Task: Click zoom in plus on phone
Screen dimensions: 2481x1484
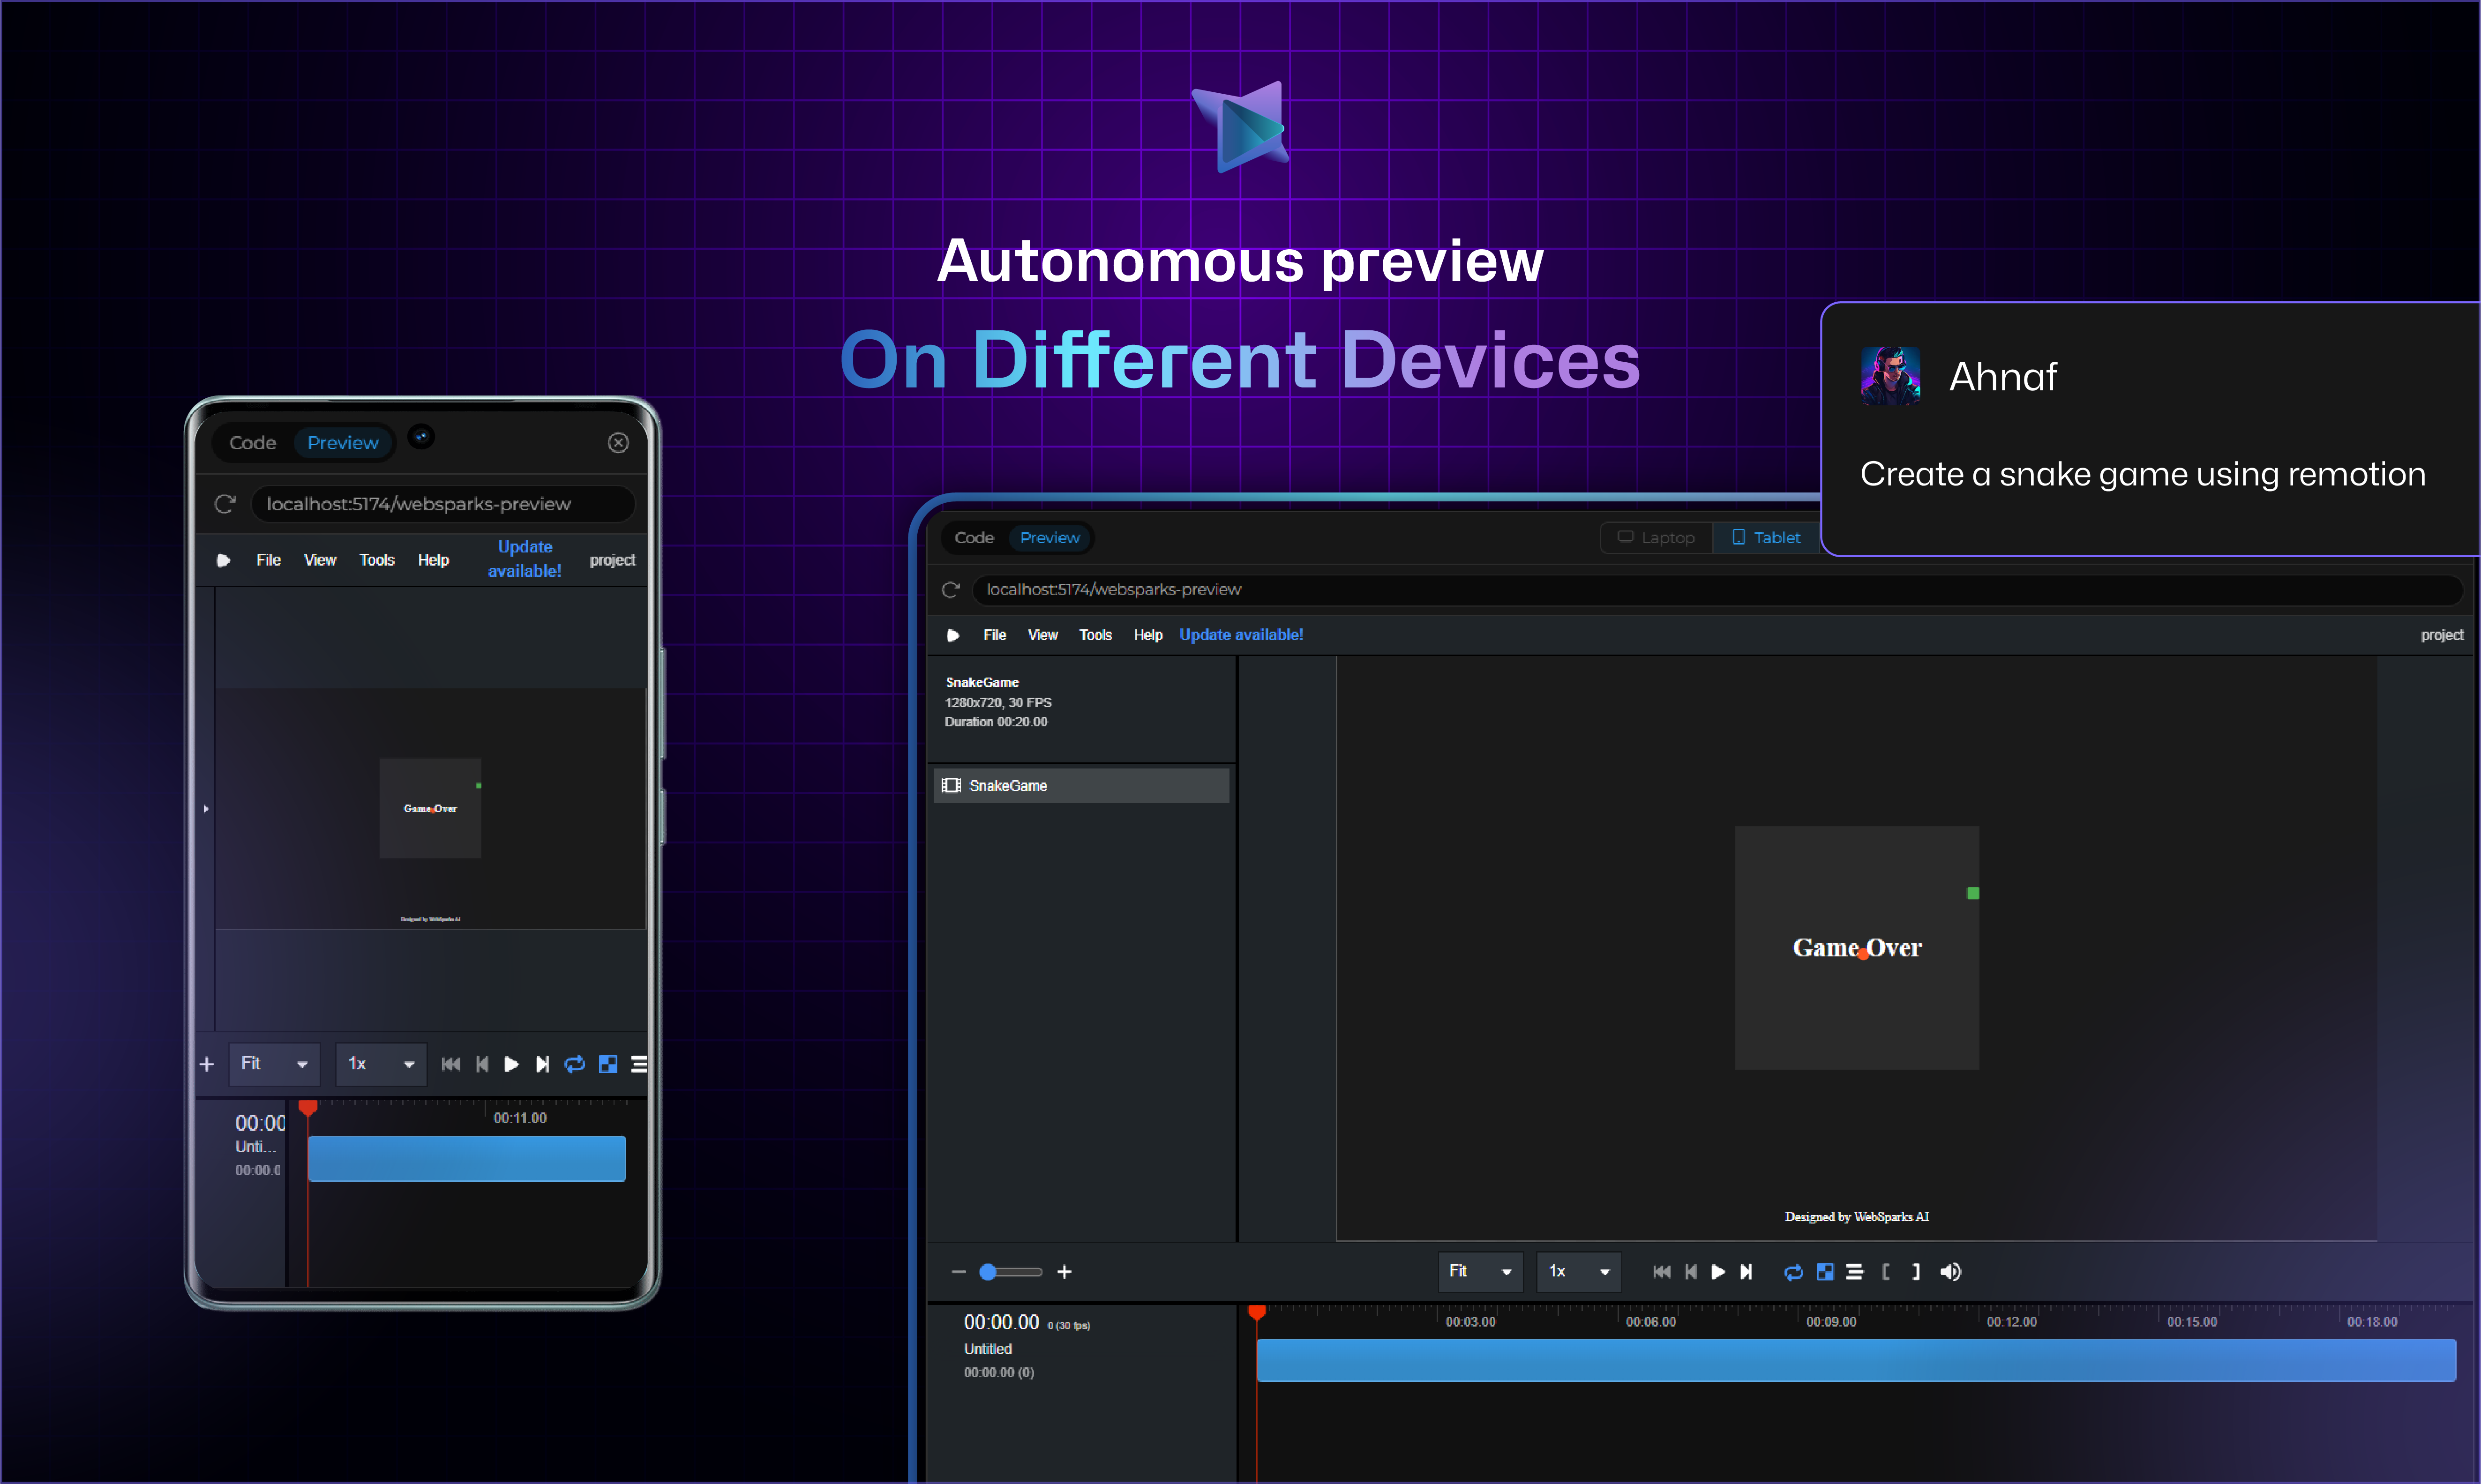Action: (x=207, y=1064)
